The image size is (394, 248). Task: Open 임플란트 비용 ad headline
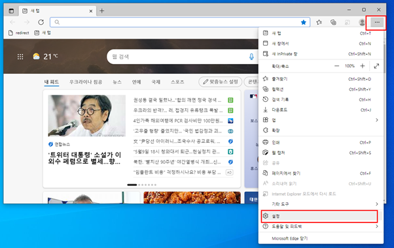[x=177, y=172]
